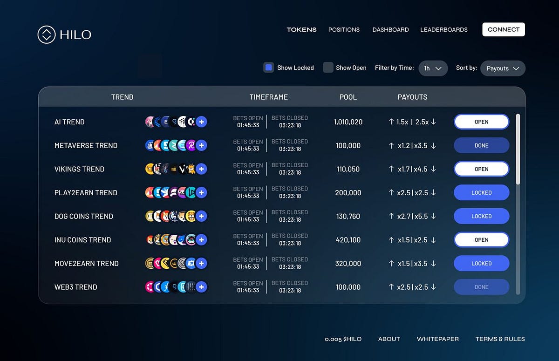
Task: Click the plus icon on the AI TREND row
Action: click(201, 122)
